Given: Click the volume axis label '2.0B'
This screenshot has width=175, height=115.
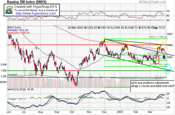Looking at the screenshot, I should click(3, 64).
